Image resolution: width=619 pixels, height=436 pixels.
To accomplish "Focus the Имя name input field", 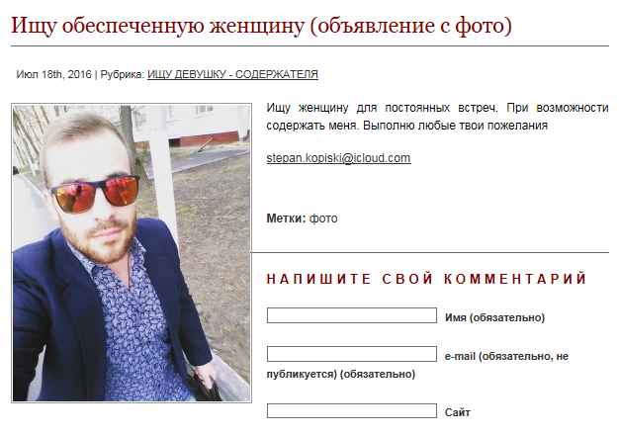I will (352, 315).
